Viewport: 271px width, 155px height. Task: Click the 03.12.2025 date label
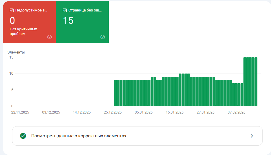51,112
